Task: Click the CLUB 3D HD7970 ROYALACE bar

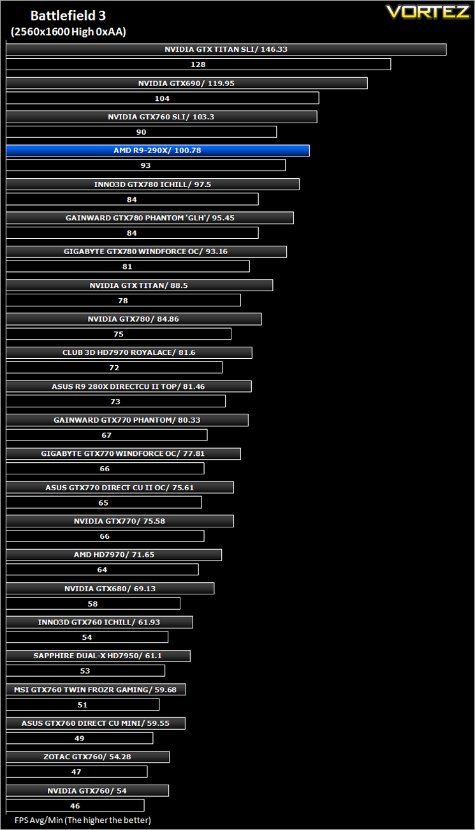Action: 129,352
